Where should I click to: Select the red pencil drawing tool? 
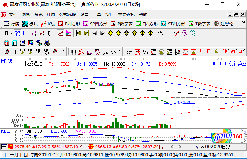(7, 52)
